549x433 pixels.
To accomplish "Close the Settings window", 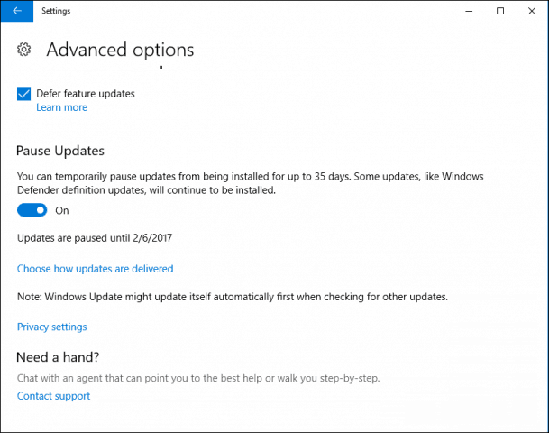I will point(532,11).
